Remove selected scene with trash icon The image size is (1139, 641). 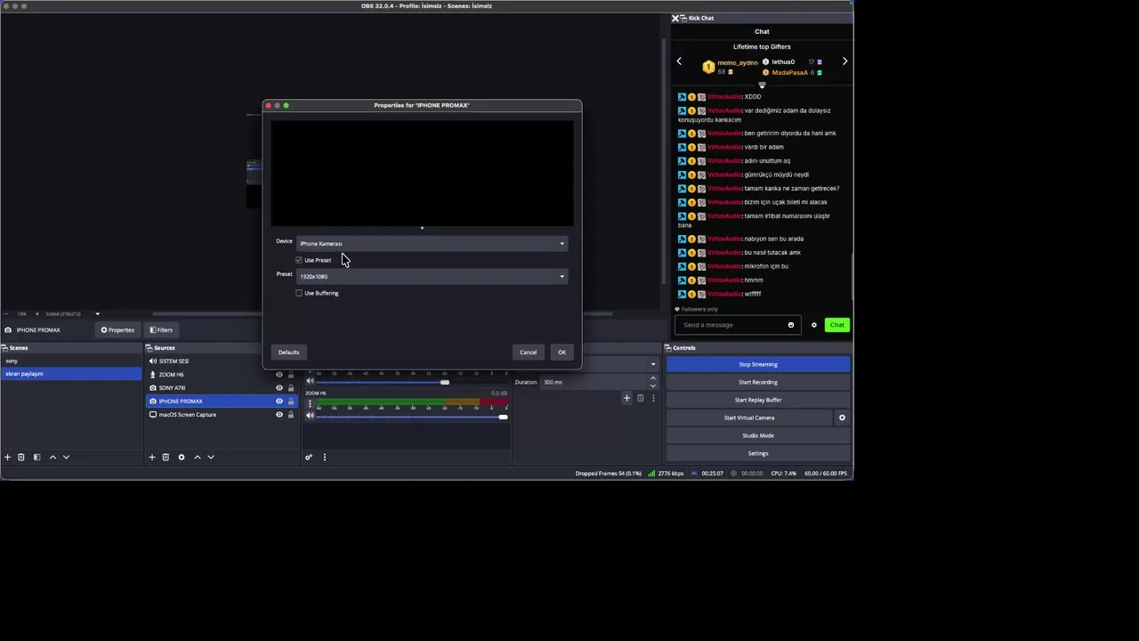point(21,457)
